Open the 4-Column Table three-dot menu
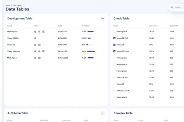This screenshot has height=122, width=184. pyautogui.click(x=102, y=113)
